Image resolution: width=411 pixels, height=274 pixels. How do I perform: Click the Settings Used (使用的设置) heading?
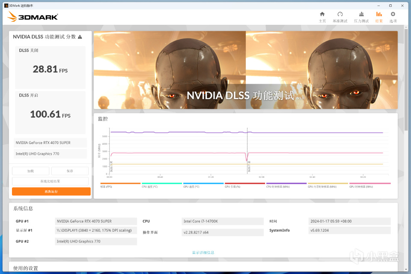[26, 268]
